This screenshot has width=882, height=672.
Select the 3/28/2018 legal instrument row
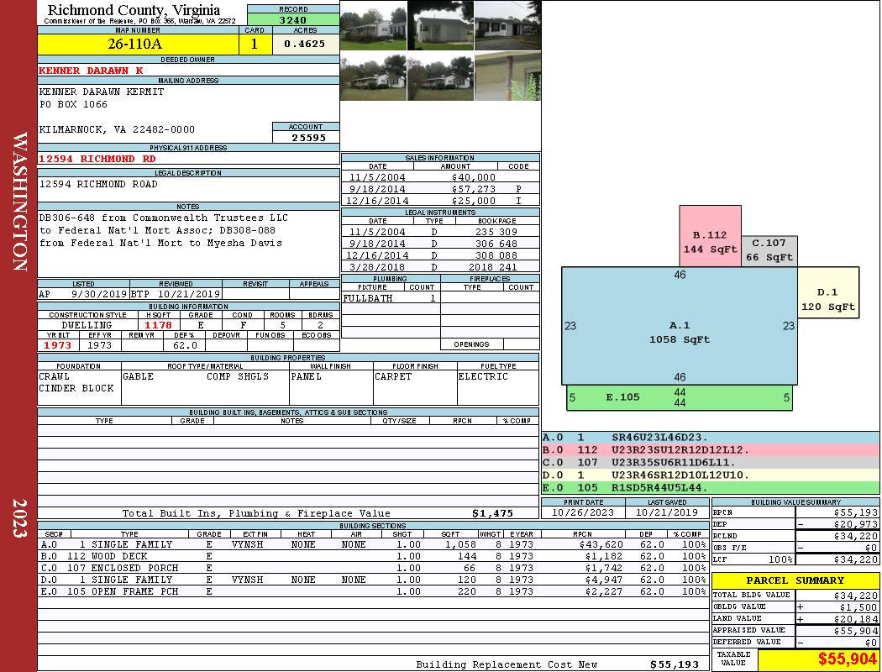(440, 266)
